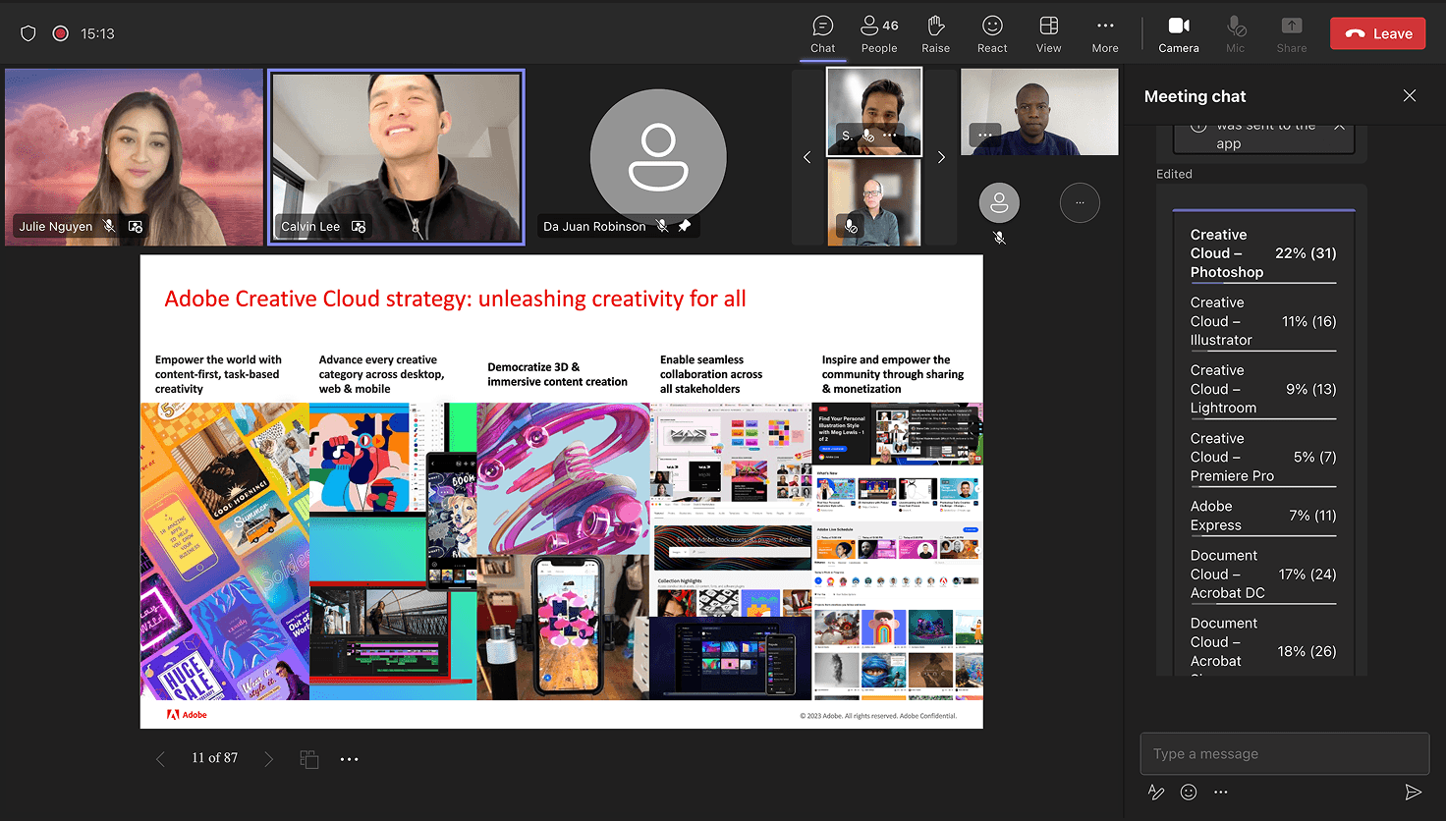Open the More actions menu
The image size is (1446, 821).
tap(1105, 34)
